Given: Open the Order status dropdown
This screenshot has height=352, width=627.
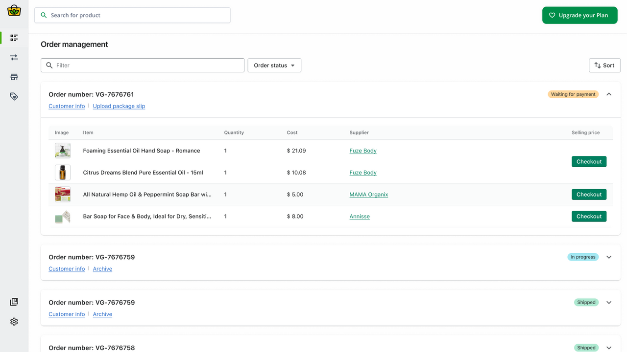Looking at the screenshot, I should (274, 66).
